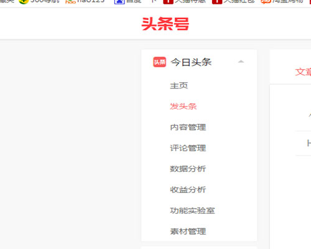This screenshot has height=249, width=311.
Task: Go to 主页 in the sidebar
Action: point(179,85)
